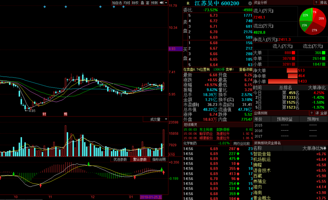Open the 指标说明 tab
This screenshot has height=200, width=328.
[x=159, y=159]
